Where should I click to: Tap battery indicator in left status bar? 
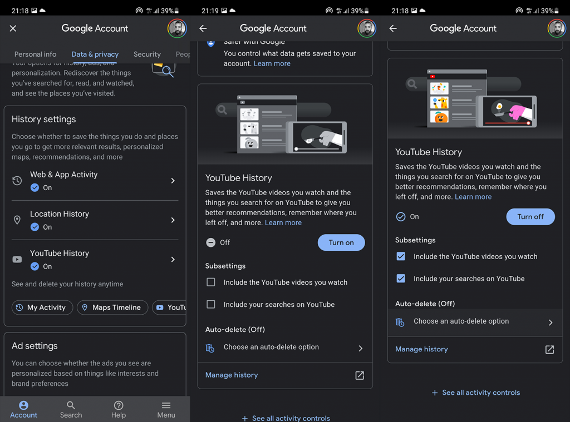(x=176, y=11)
